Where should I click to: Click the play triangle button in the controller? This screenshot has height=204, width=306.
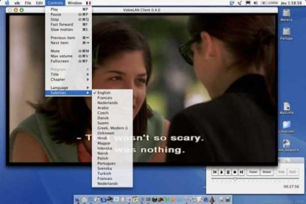click(222, 172)
